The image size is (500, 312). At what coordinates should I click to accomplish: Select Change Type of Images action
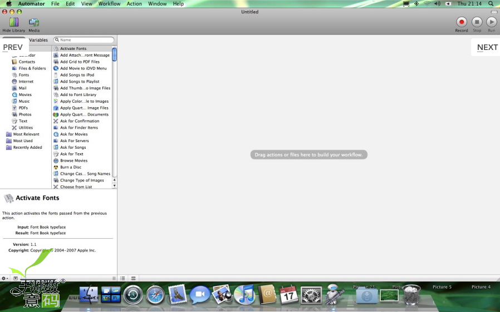82,180
